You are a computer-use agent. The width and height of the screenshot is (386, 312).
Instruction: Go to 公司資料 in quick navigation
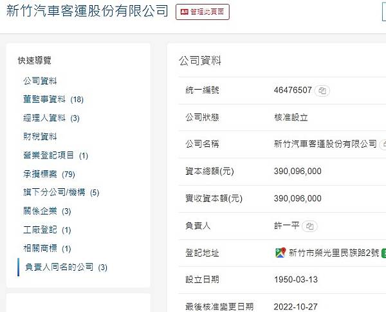coord(40,81)
